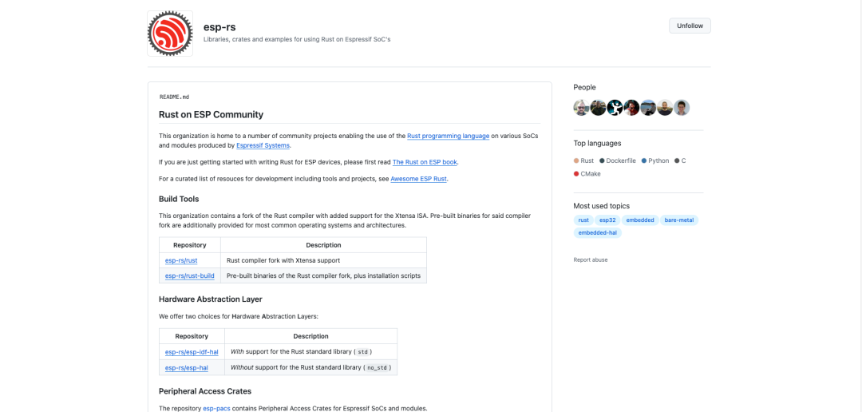Open the esp-rs/rust-build repository link
The width and height of the screenshot is (862, 412).
[x=190, y=275]
